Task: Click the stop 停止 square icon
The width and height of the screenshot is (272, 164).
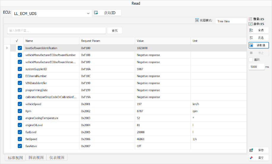Action: pyautogui.click(x=251, y=53)
